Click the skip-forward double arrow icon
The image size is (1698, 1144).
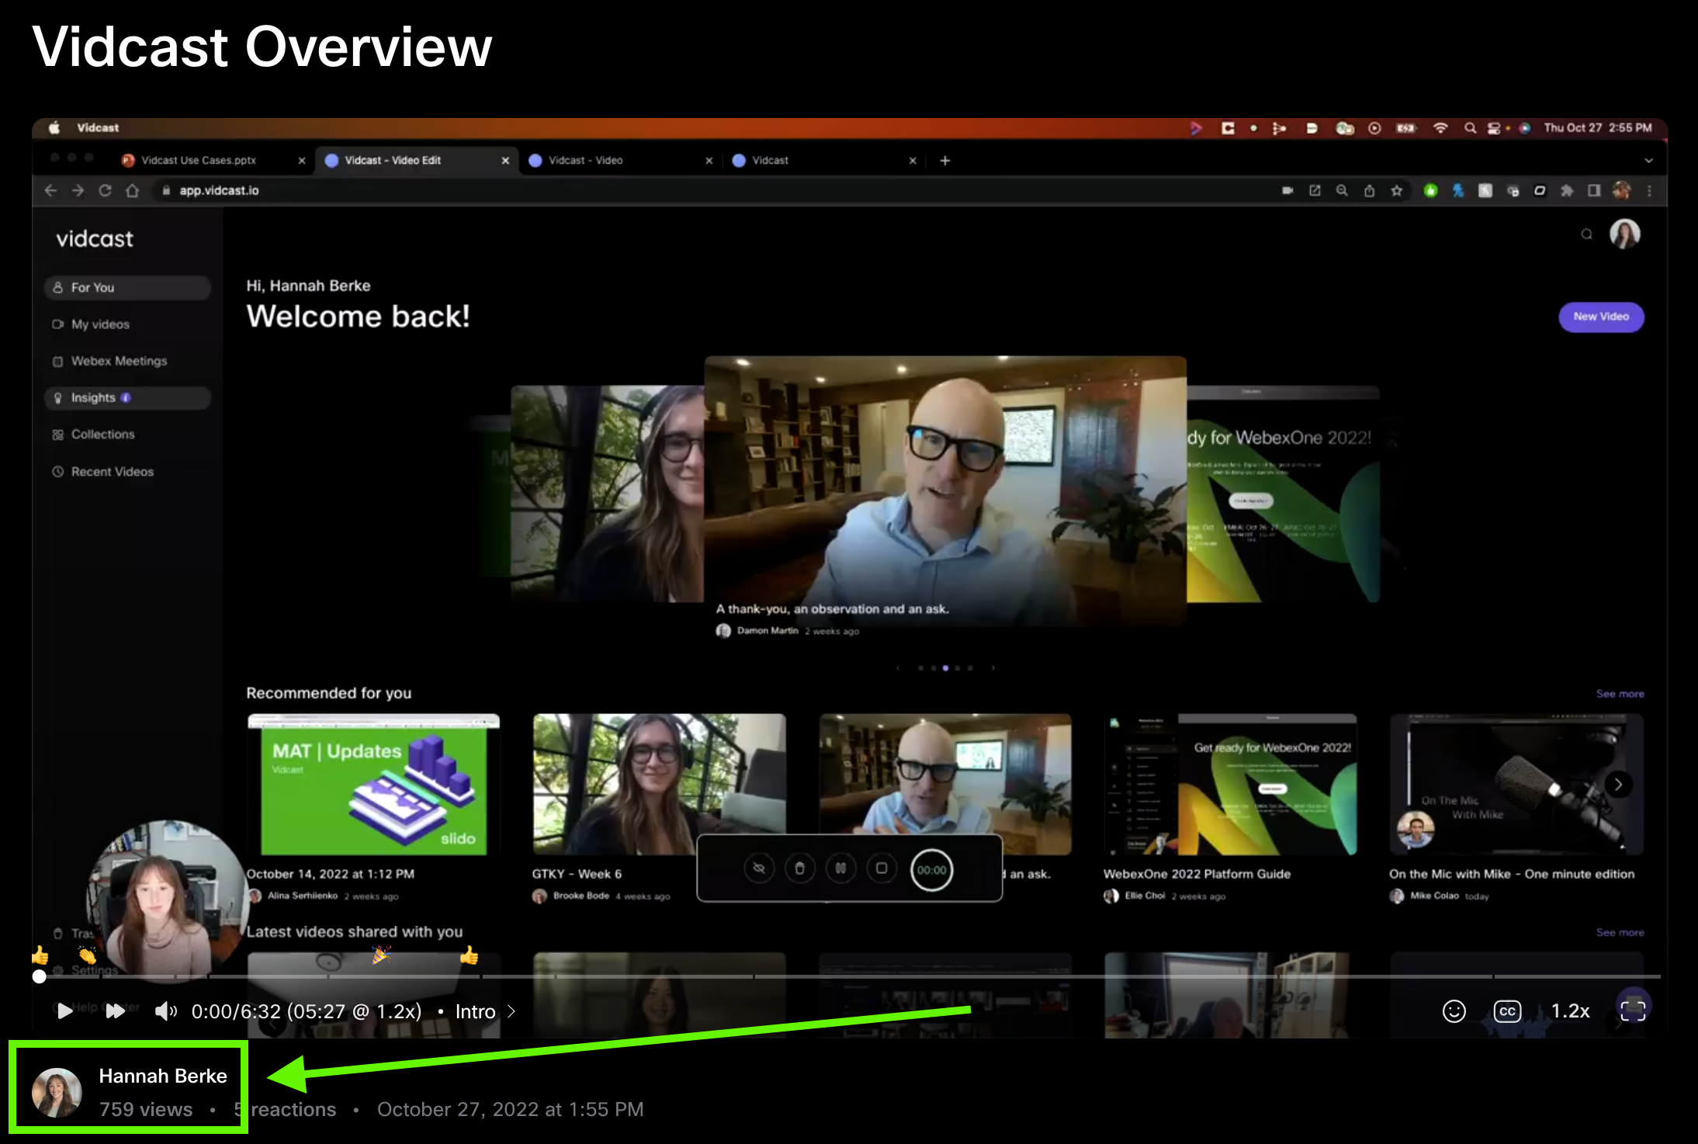(x=116, y=1011)
